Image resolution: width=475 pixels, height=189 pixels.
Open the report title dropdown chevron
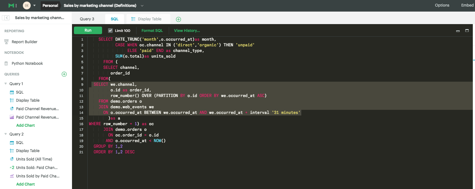[142, 6]
